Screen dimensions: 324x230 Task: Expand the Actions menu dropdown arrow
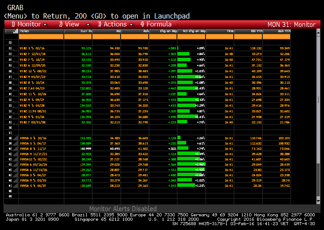point(131,25)
